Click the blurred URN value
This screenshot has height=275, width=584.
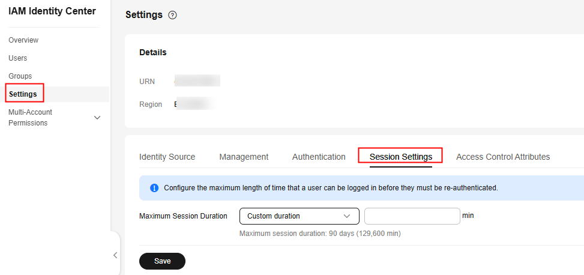197,80
